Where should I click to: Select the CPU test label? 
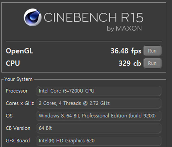[13, 63]
